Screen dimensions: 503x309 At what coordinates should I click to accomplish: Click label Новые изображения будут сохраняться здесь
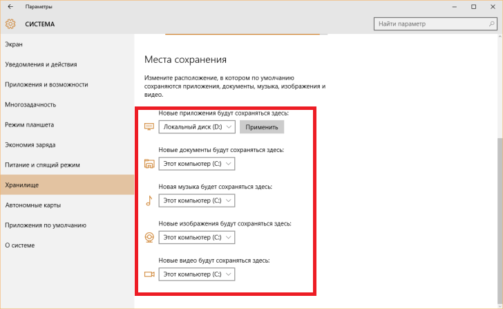(x=225, y=224)
